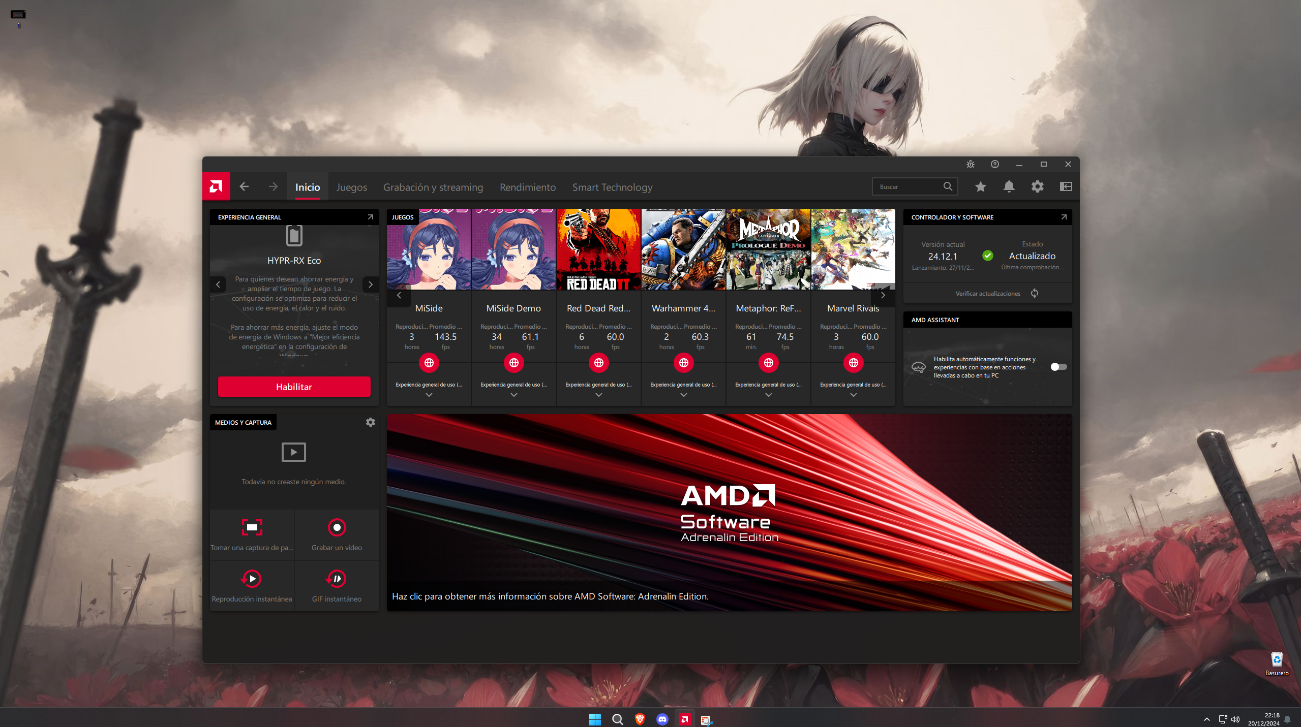Toggle the sidebar panel icon
1301x727 pixels.
click(x=1066, y=186)
